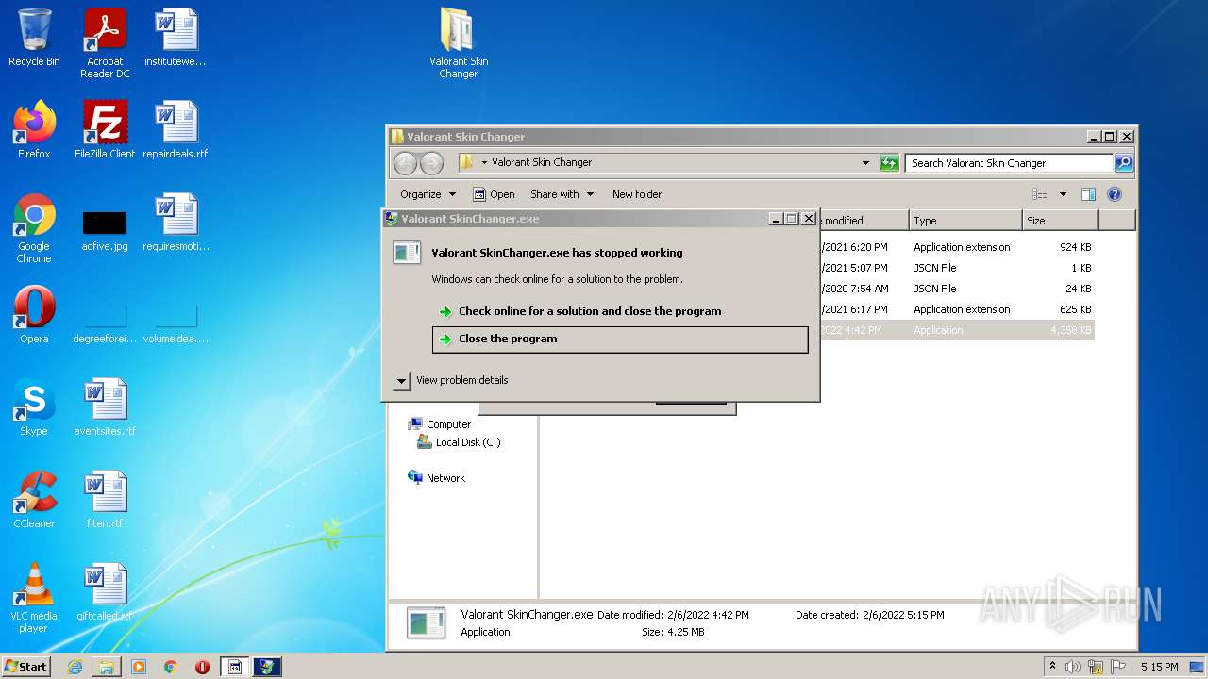Select the Valorant Skin Changer desktop folder
Screen dimensions: 1208x679
(459, 42)
